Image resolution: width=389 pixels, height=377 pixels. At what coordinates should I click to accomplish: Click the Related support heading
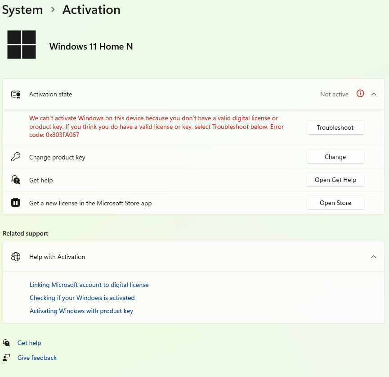point(25,234)
